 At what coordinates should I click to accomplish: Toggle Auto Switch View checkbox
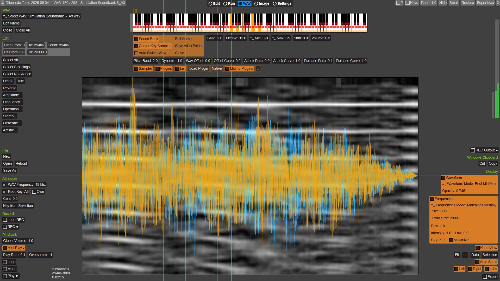[x=136, y=53]
